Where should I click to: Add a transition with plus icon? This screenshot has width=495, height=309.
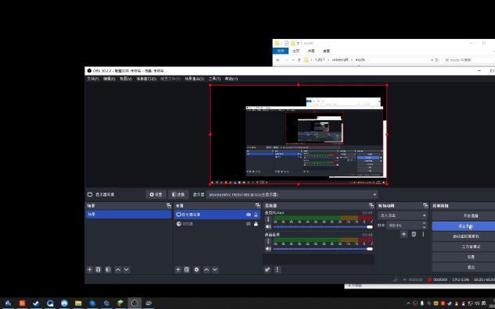pos(404,234)
